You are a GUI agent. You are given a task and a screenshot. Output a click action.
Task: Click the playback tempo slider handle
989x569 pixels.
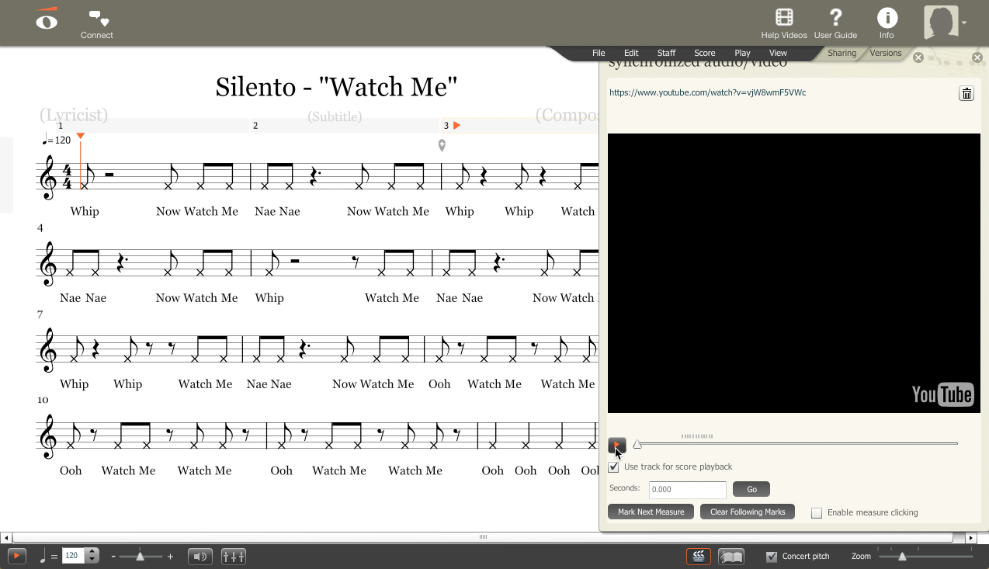(140, 557)
